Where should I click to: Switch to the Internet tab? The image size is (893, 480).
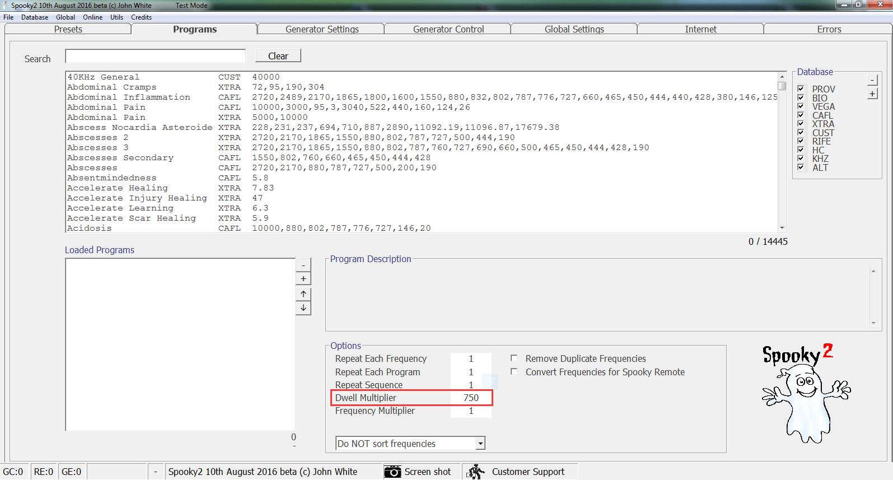click(x=701, y=29)
